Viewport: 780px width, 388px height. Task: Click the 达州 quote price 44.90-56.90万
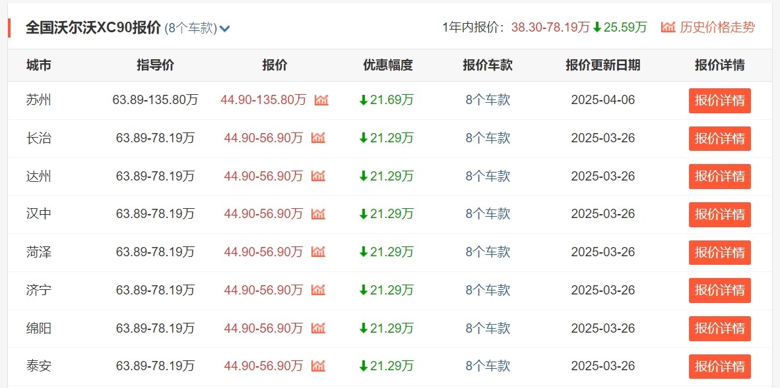[x=263, y=176]
